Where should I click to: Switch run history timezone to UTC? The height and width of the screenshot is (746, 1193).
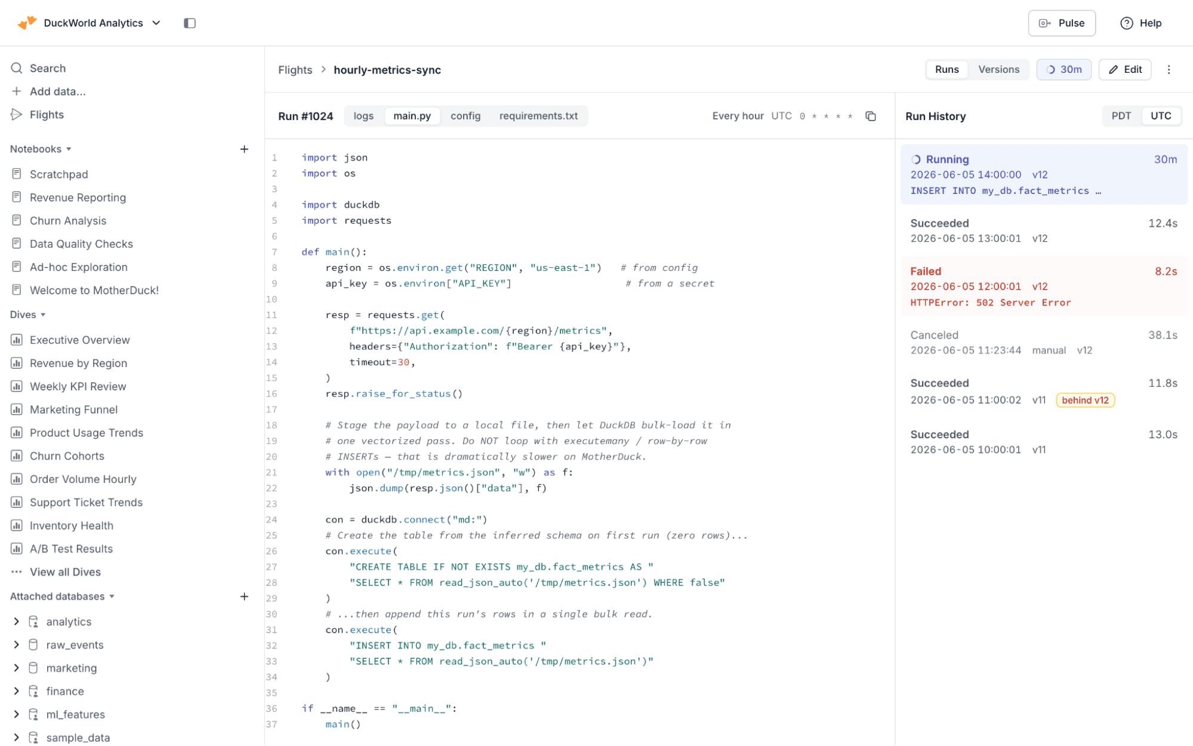[1161, 116]
